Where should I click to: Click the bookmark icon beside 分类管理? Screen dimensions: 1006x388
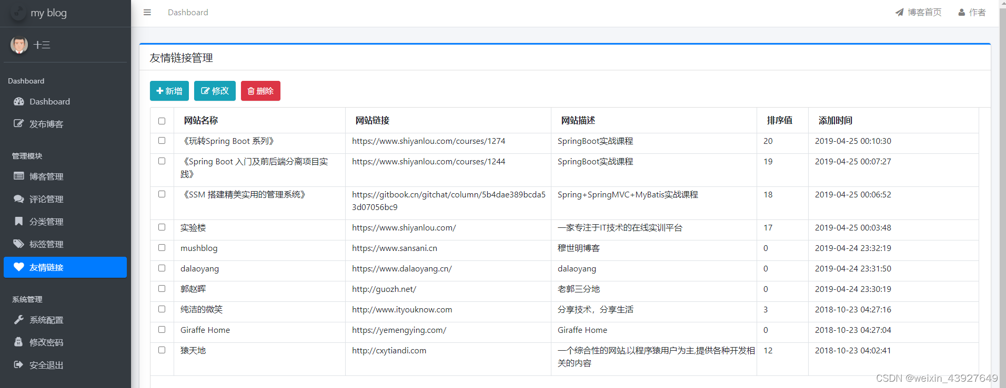coord(19,221)
